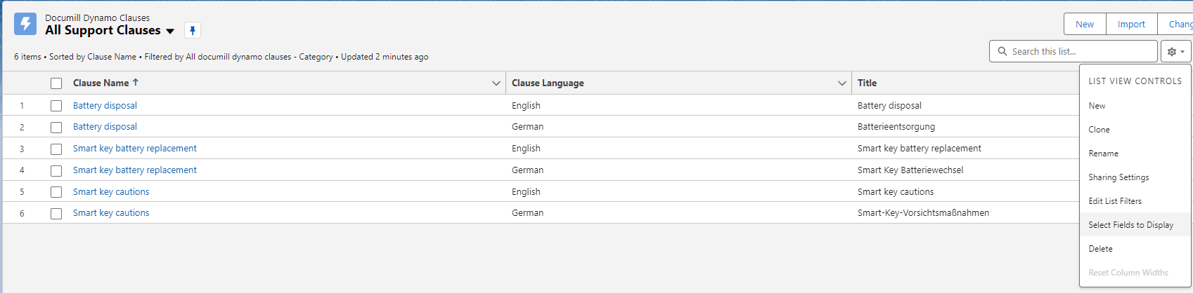This screenshot has height=293, width=1193.
Task: Click the search magnifier icon
Action: tap(1002, 51)
